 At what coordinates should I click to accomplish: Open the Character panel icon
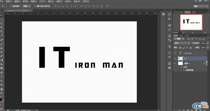(x=169, y=53)
